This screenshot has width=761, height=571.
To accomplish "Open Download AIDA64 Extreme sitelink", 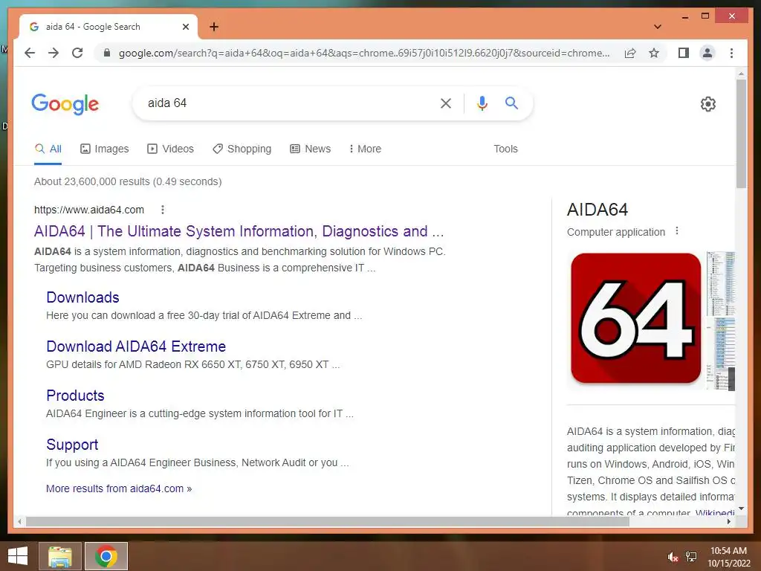I will coord(136,346).
